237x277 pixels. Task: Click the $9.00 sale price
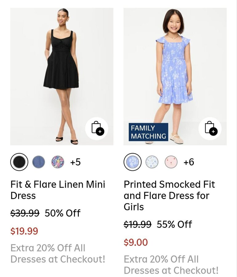click(x=136, y=242)
